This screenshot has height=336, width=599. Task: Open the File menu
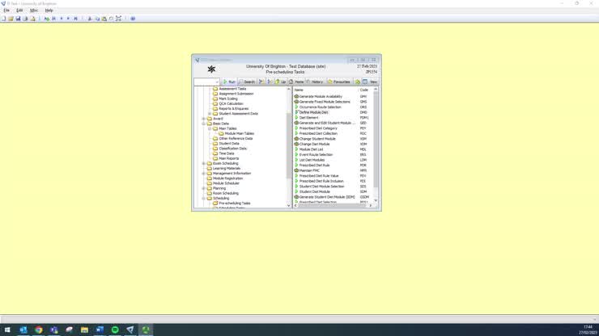click(x=6, y=10)
